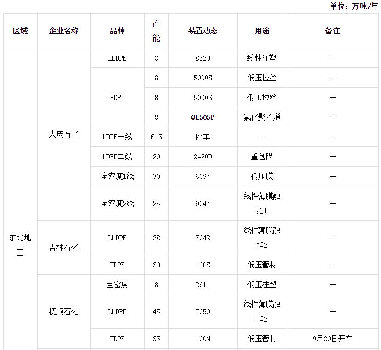Screen dimensions: 381x350
Task: Click the 20 capacity cell
Action: tap(156, 156)
